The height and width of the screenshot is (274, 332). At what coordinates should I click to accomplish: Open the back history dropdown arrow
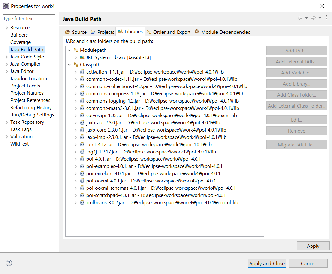306,18
